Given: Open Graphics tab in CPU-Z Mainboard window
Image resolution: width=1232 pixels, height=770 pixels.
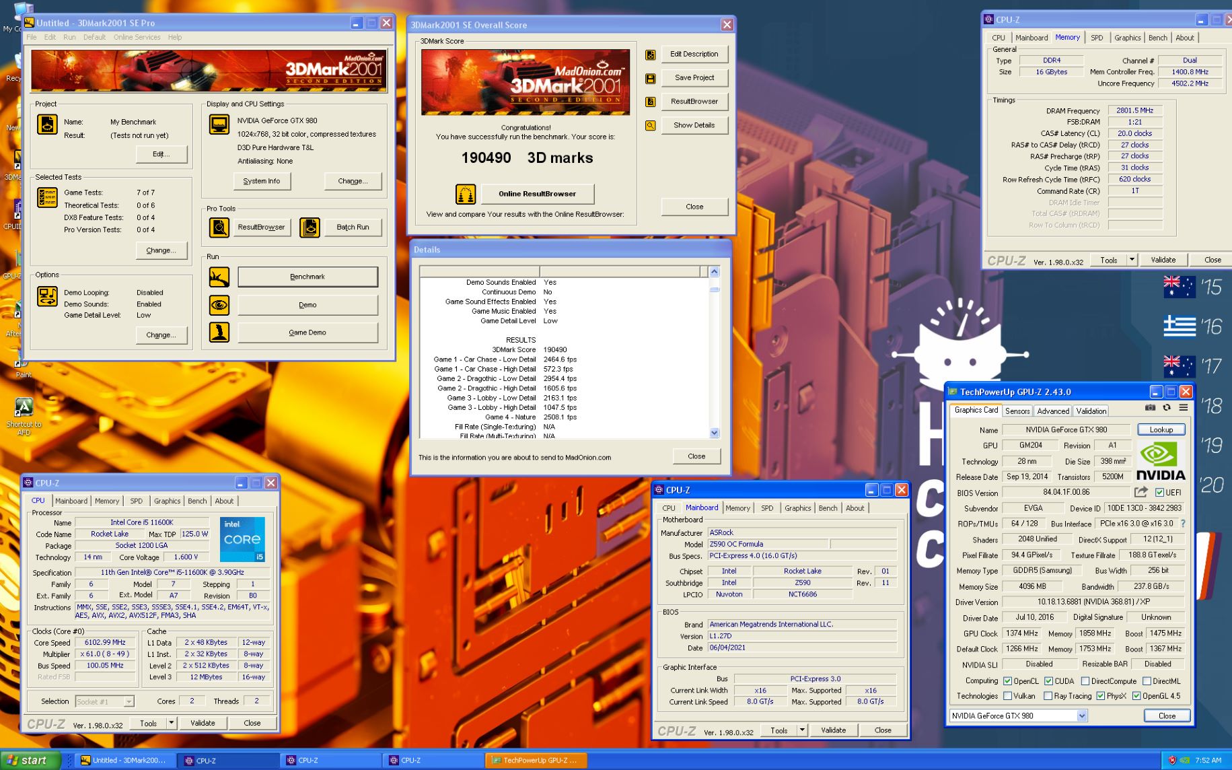Looking at the screenshot, I should [797, 508].
